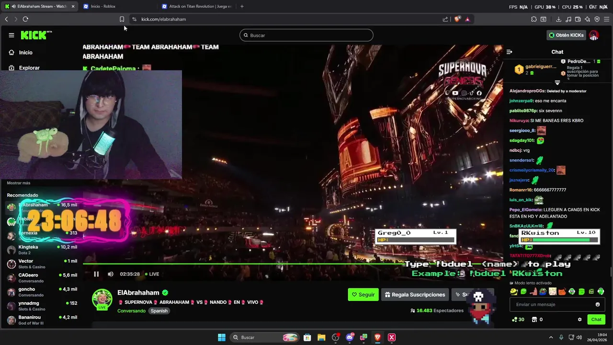Image resolution: width=613 pixels, height=345 pixels.
Task: Open Vector recommended channel
Action: 42,264
